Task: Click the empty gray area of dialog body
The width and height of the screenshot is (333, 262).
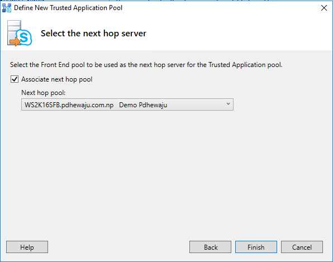Action: pos(165,170)
